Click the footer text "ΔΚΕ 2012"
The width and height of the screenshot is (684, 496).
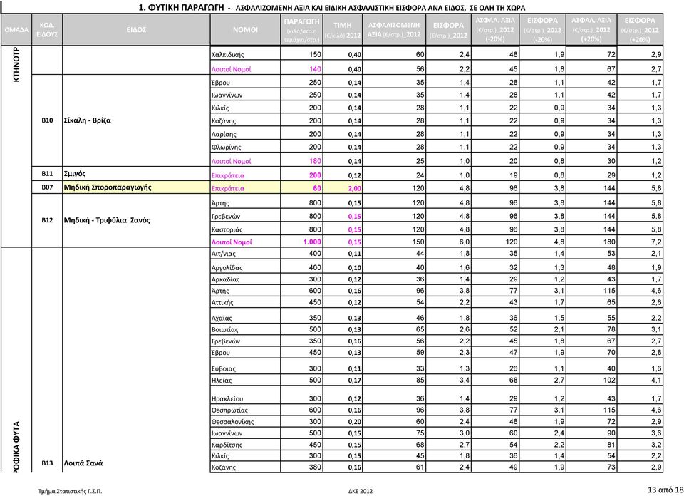click(361, 491)
